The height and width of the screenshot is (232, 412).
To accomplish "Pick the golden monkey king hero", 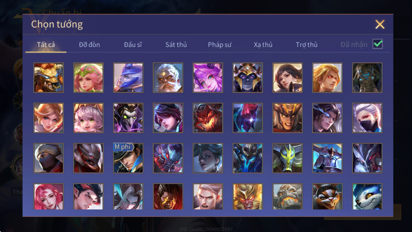I will [x=248, y=196].
